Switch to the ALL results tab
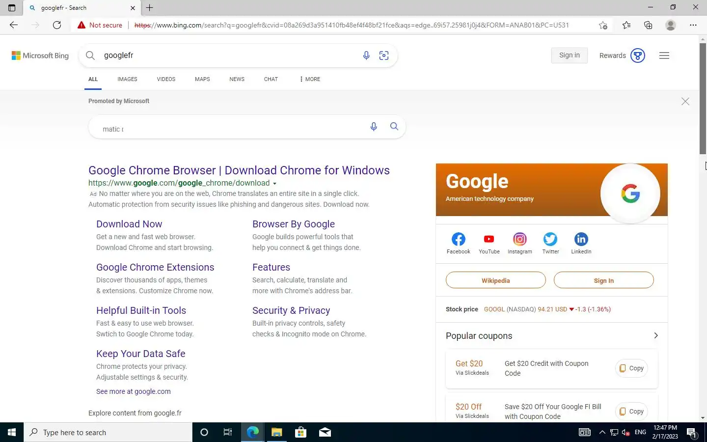Image resolution: width=707 pixels, height=442 pixels. [93, 79]
